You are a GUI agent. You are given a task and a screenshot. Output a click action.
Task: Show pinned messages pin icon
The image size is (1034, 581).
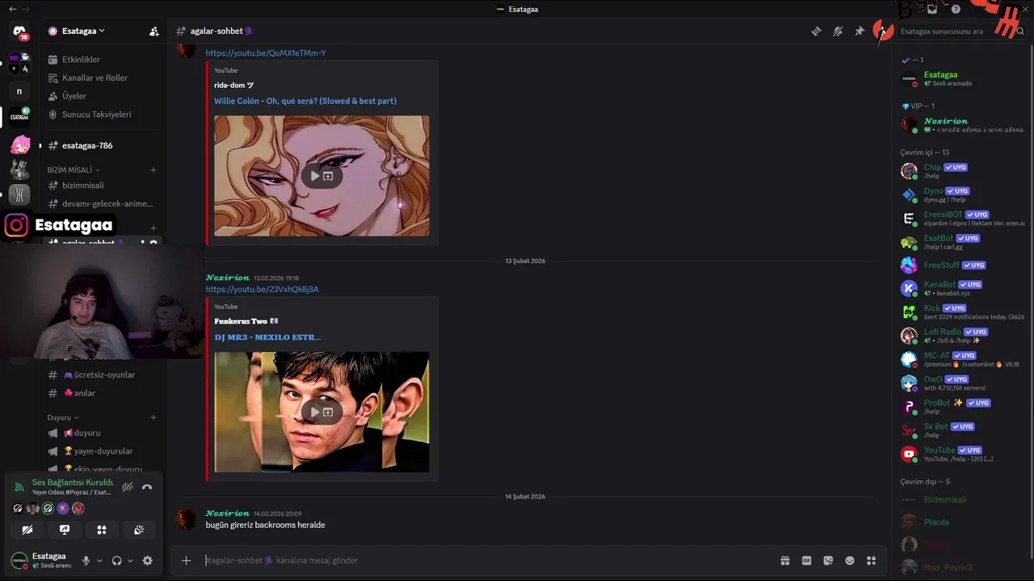(860, 31)
